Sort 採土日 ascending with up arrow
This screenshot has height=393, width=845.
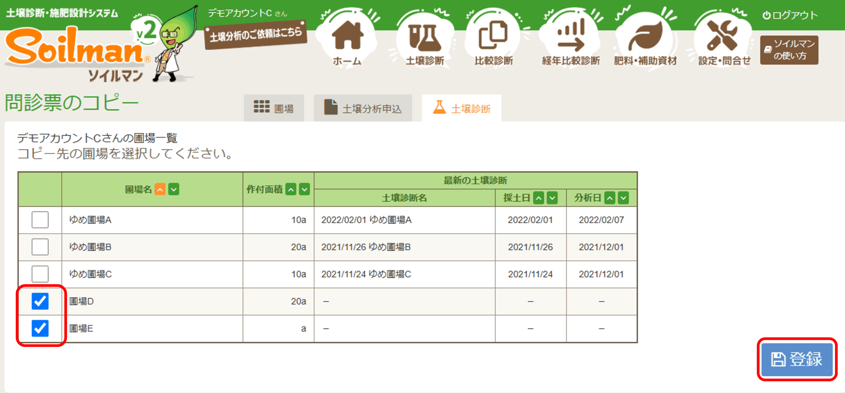tap(539, 198)
